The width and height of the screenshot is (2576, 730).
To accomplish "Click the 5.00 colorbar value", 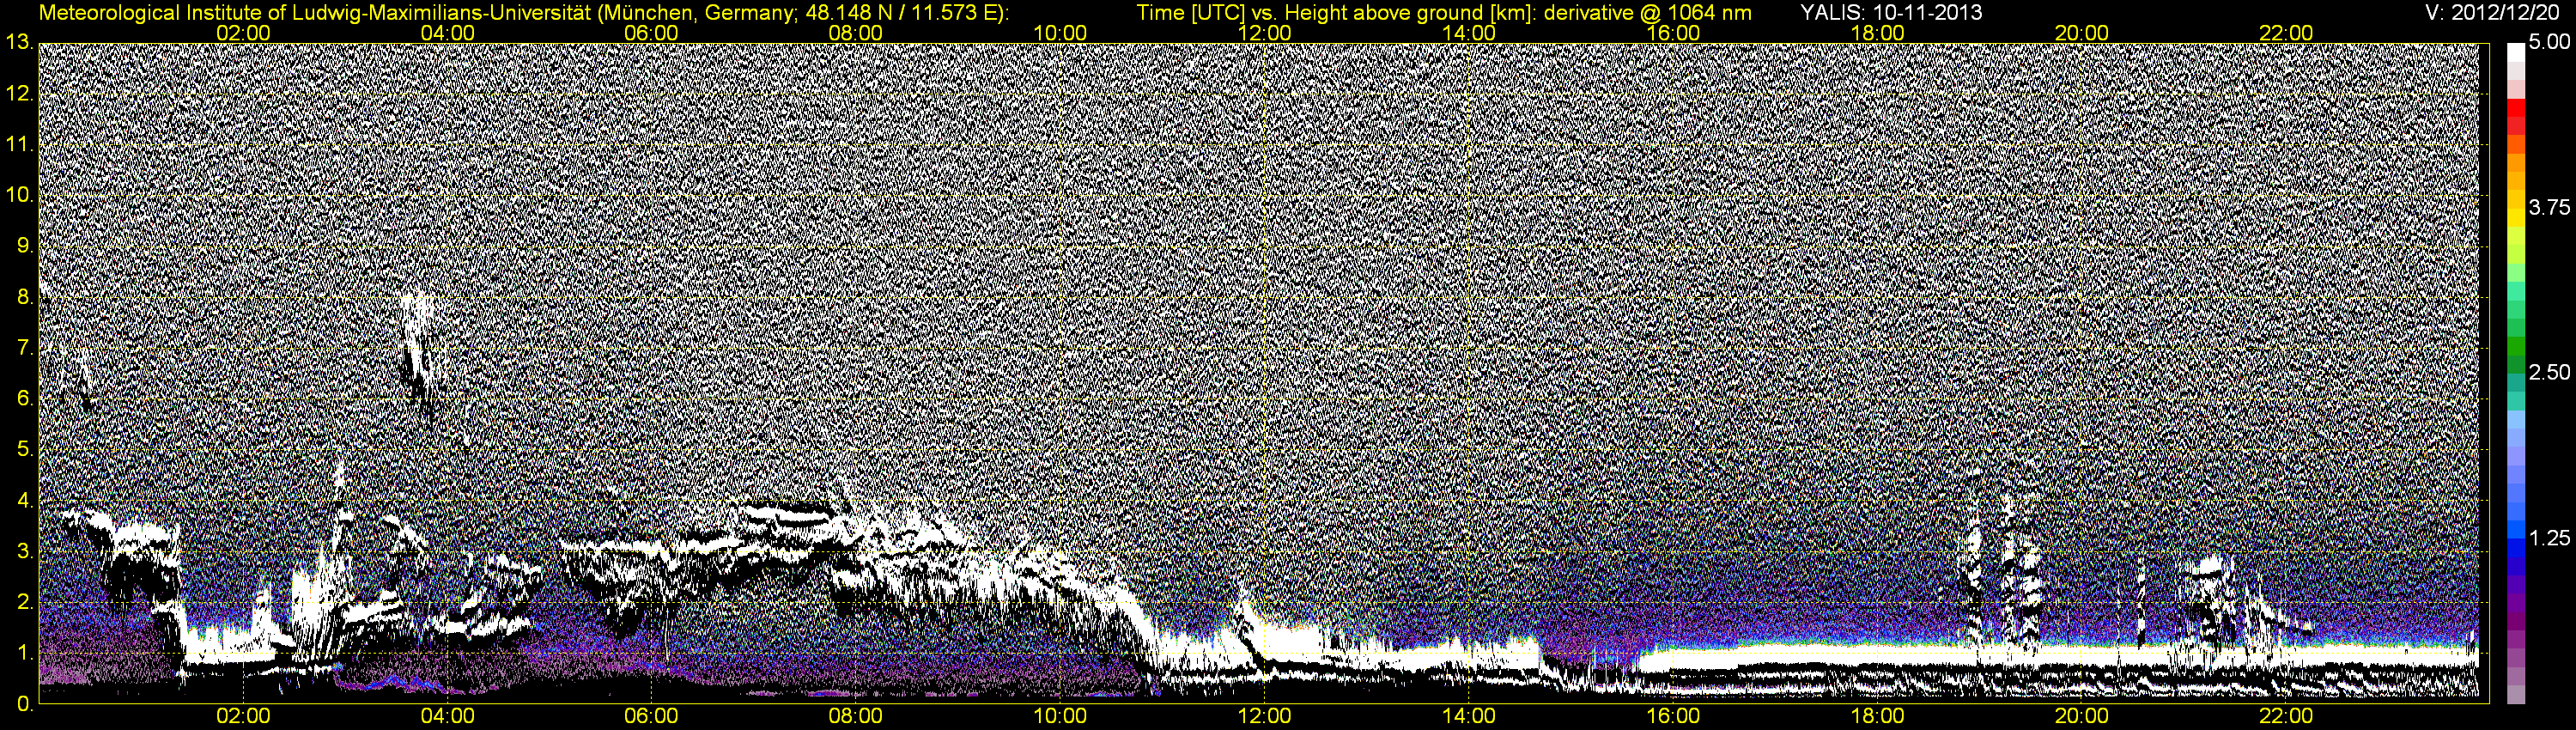I will 2549,43.
